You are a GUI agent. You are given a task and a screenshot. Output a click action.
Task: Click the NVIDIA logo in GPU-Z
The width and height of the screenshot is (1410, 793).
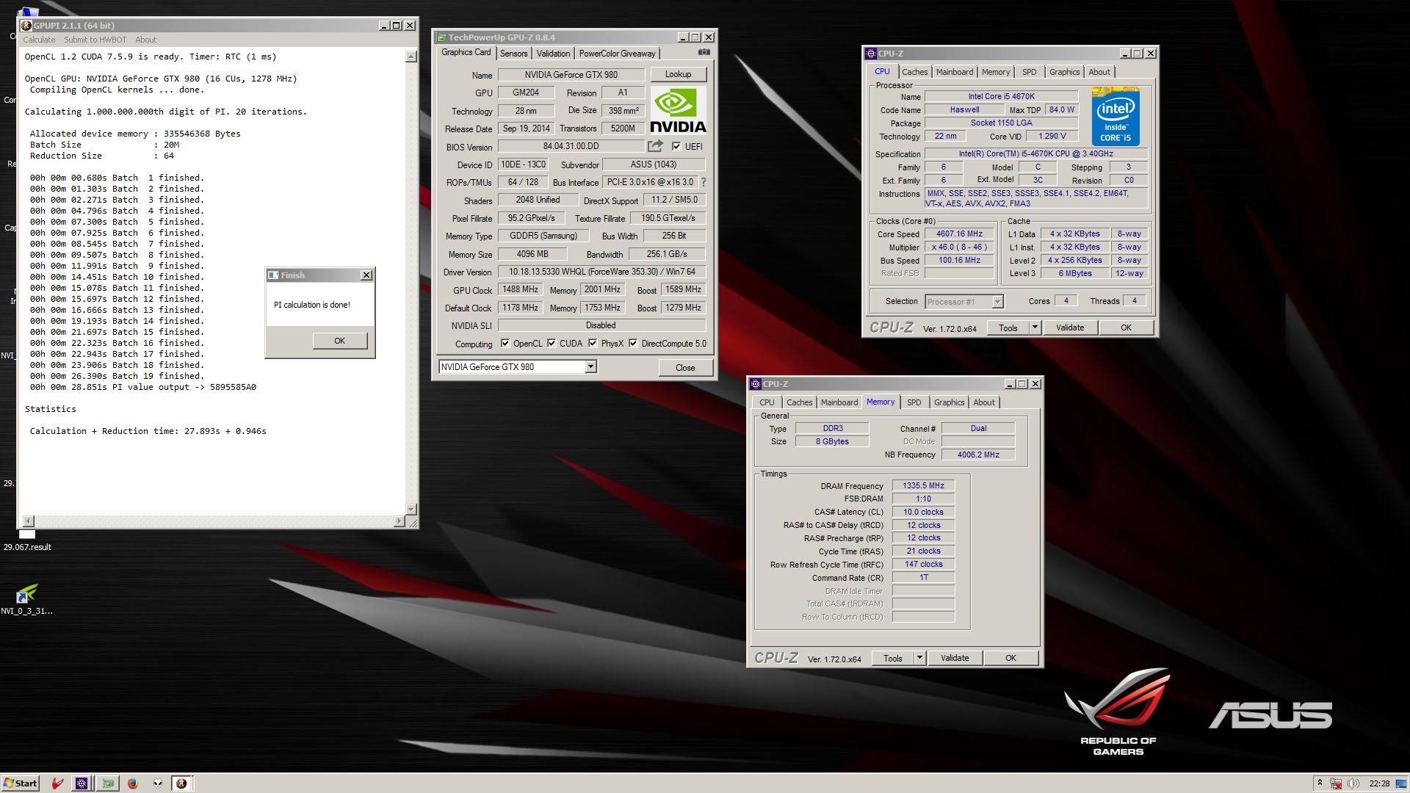click(x=678, y=110)
